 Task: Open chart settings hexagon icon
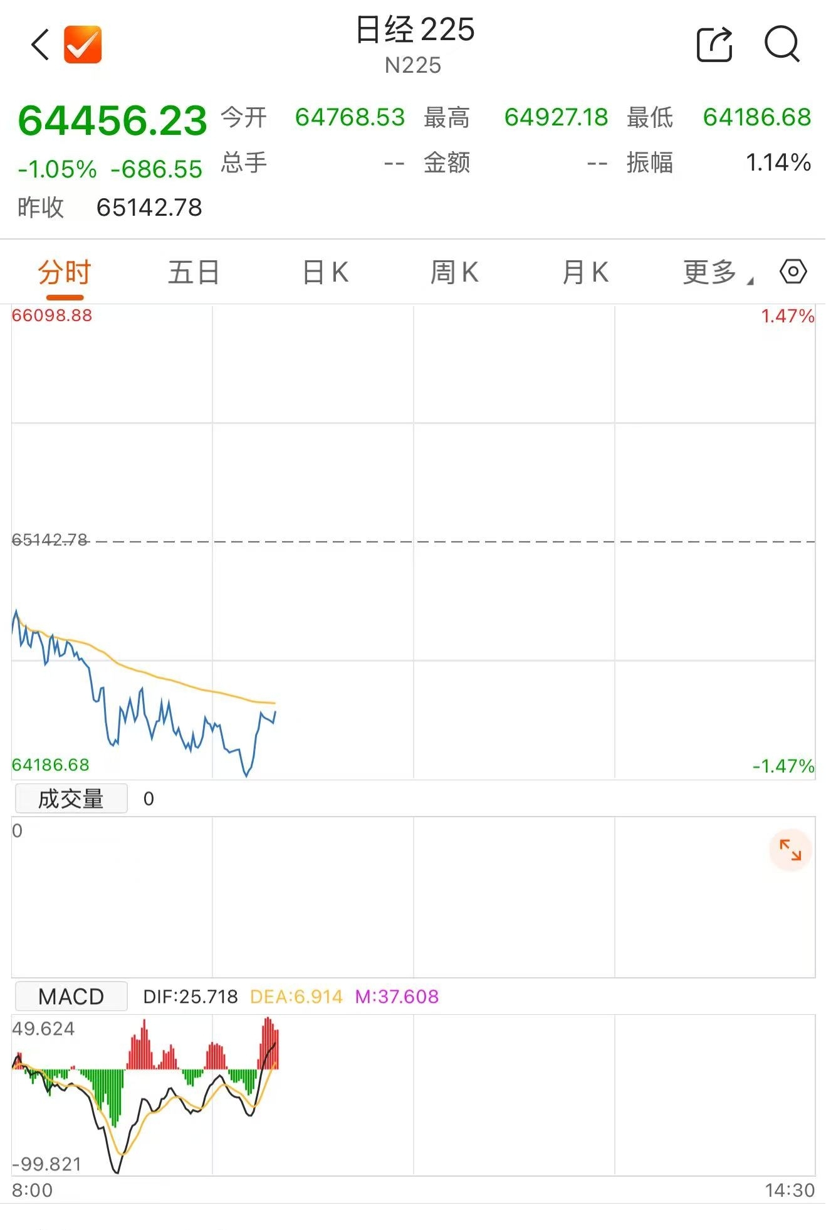(x=793, y=272)
